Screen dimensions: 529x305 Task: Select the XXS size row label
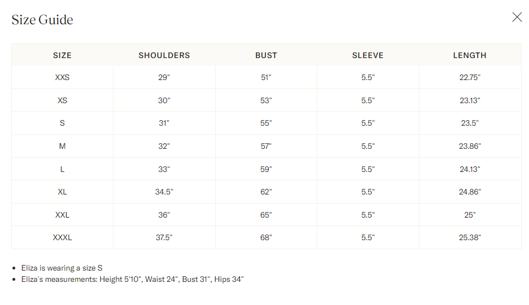click(63, 77)
